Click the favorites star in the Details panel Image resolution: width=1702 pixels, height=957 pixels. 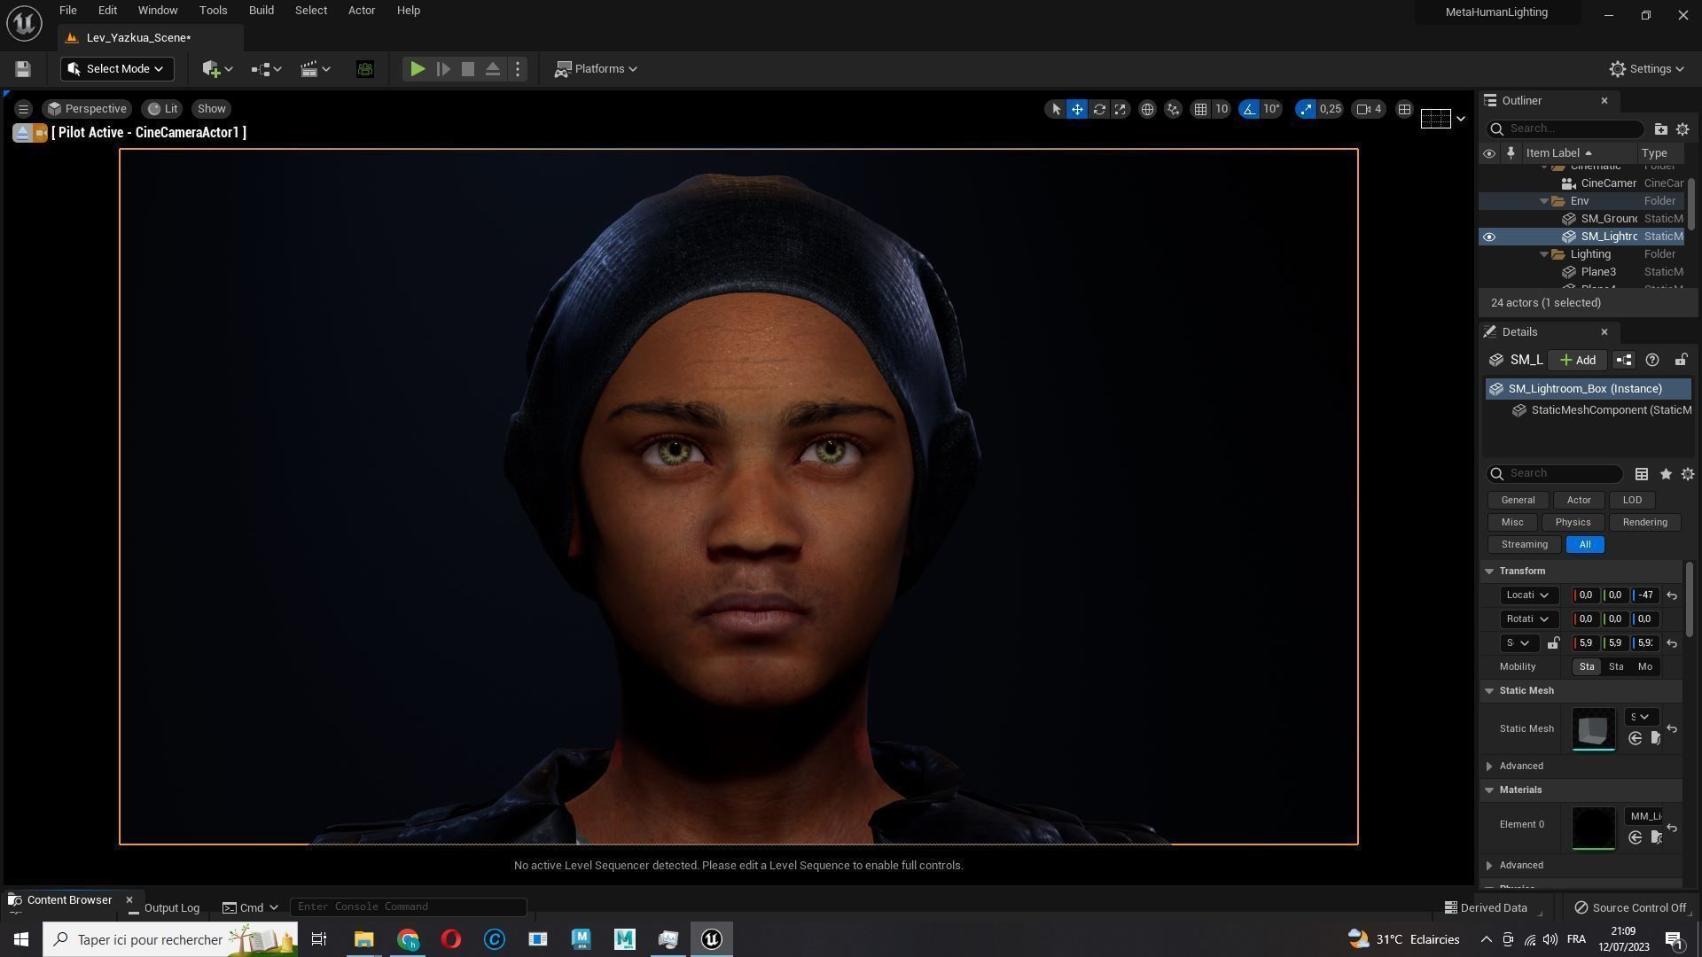[1665, 474]
